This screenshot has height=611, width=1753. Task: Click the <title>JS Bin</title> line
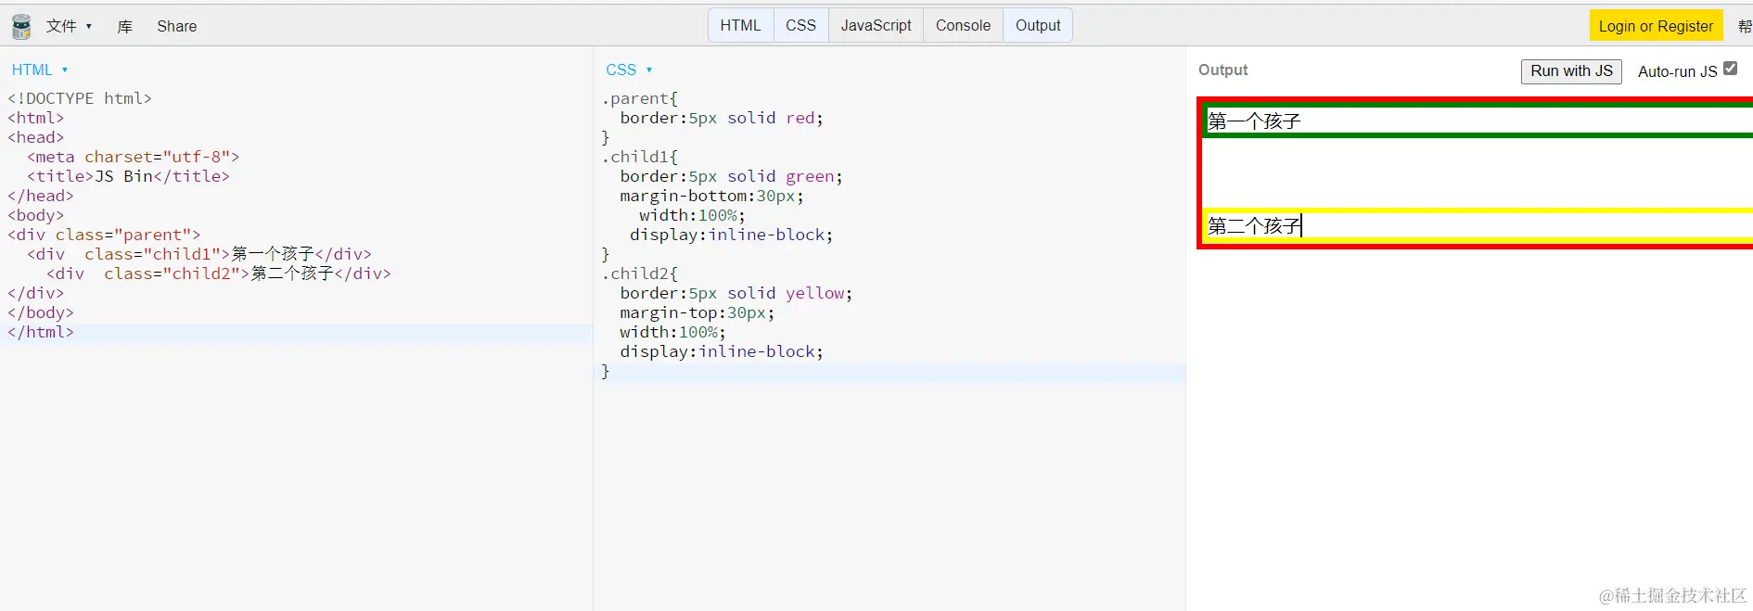128,176
